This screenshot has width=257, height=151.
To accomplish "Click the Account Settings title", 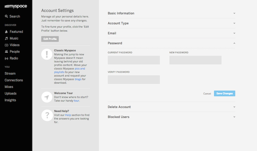I will coord(57,11).
